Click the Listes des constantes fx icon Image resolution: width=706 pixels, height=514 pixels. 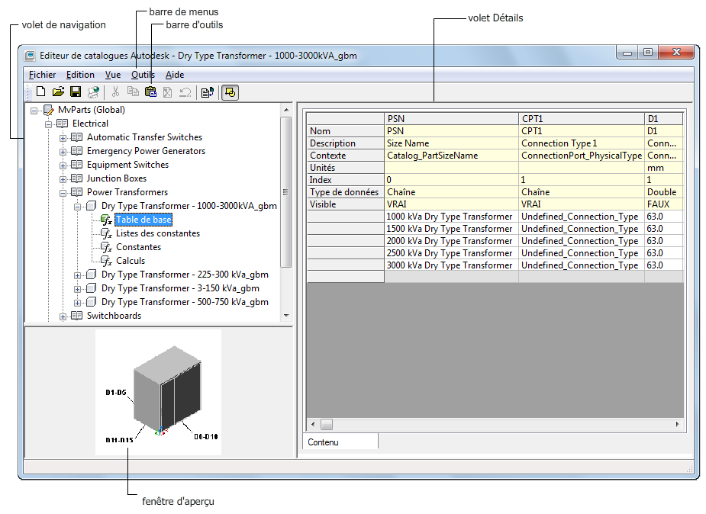click(106, 233)
